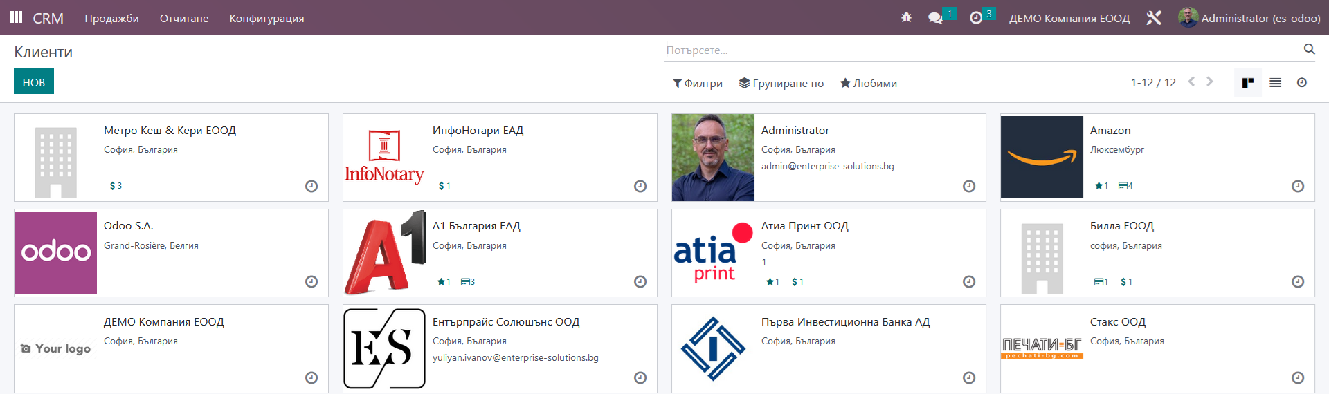This screenshot has height=394, width=1329.
Task: Go to previous page arrow
Action: (1191, 82)
